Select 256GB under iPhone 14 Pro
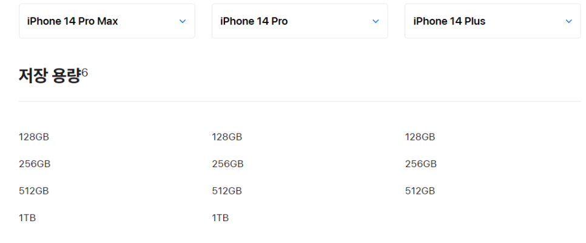Screen dimensions: 586x243 pyautogui.click(x=227, y=164)
